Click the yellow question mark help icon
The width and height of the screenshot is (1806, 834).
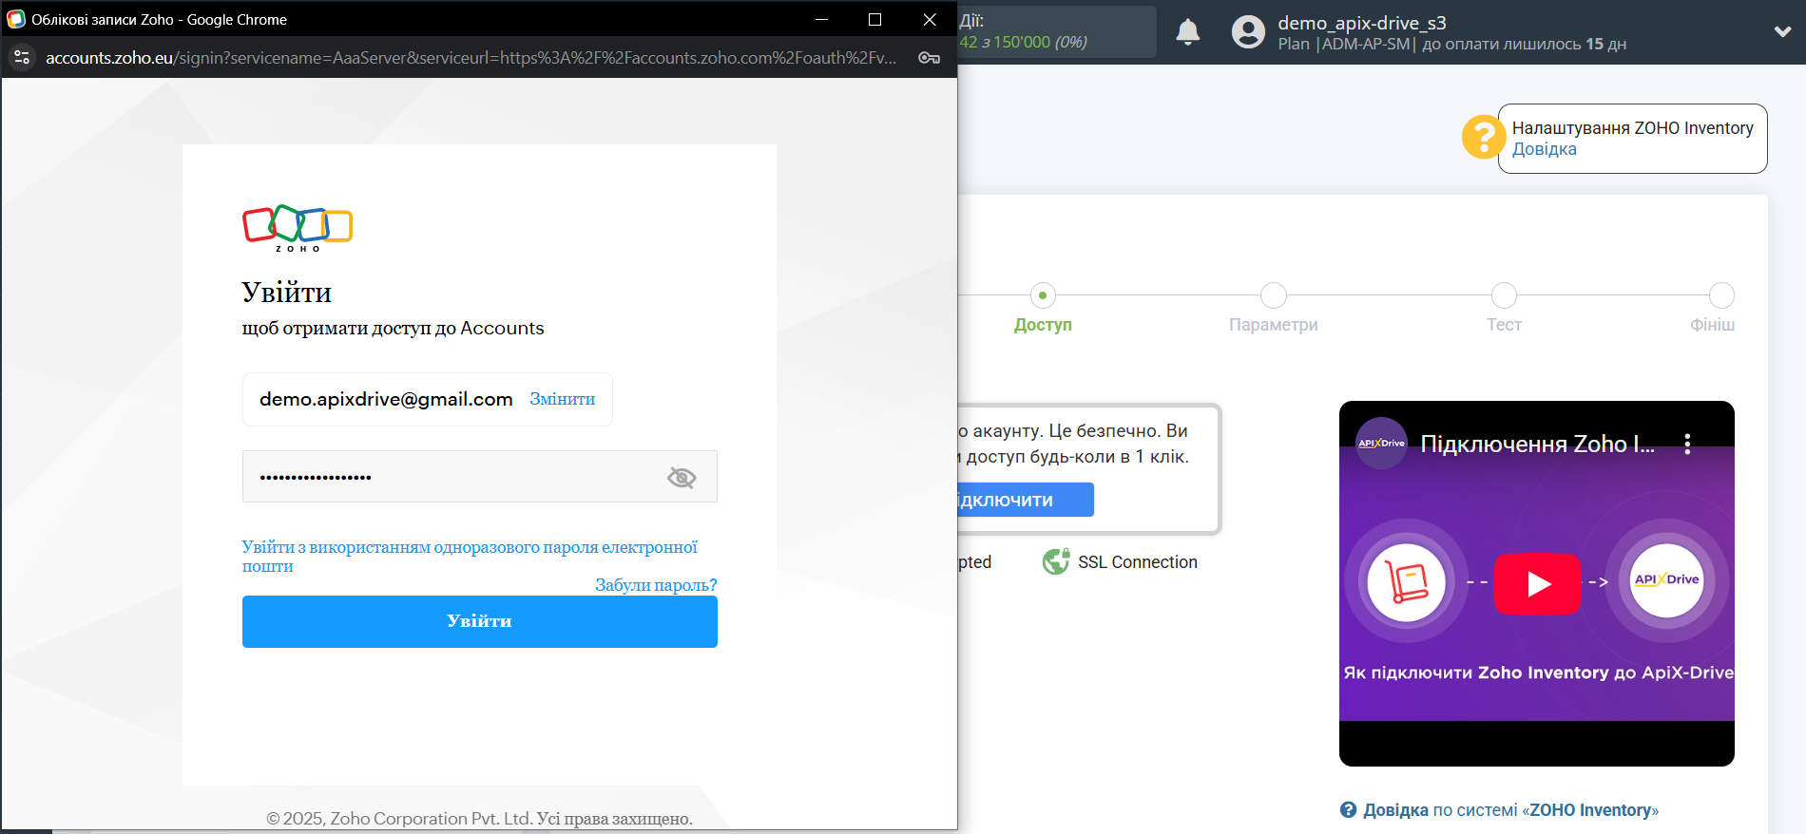point(1483,137)
